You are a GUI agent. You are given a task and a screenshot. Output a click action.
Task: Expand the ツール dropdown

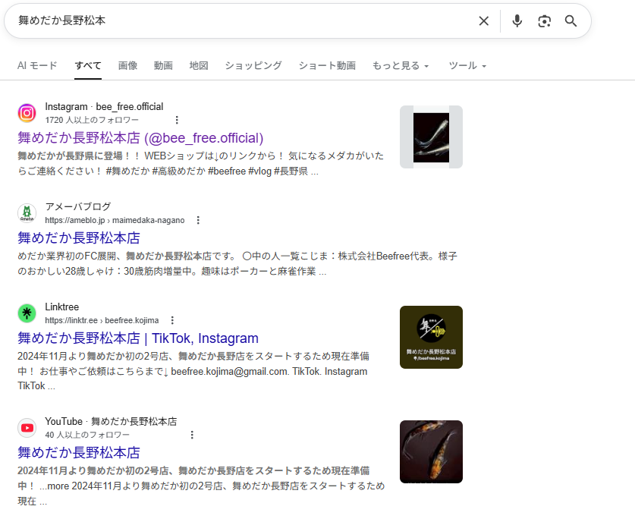click(x=467, y=65)
